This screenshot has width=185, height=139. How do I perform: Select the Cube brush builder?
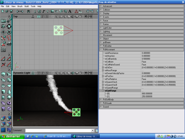(3, 74)
